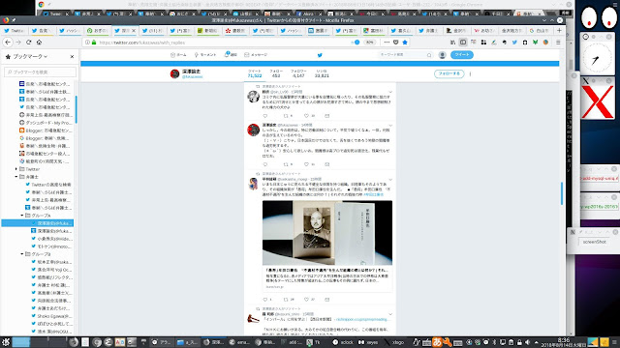
Task: Open Twitter notifications 通知
Action: click(x=231, y=55)
